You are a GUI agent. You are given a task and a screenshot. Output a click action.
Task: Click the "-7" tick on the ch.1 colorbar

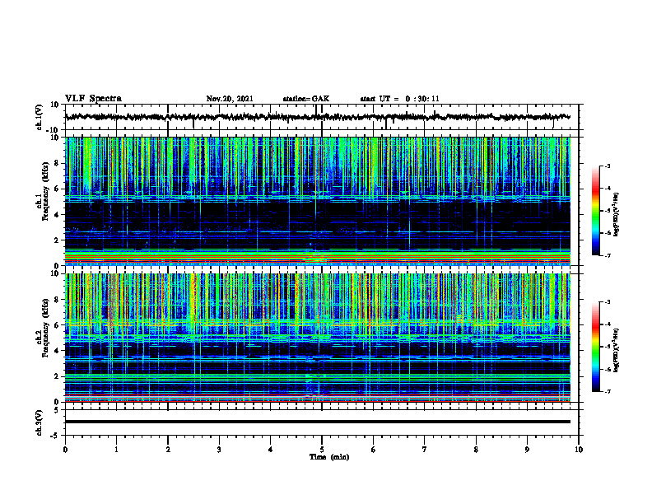(x=607, y=255)
